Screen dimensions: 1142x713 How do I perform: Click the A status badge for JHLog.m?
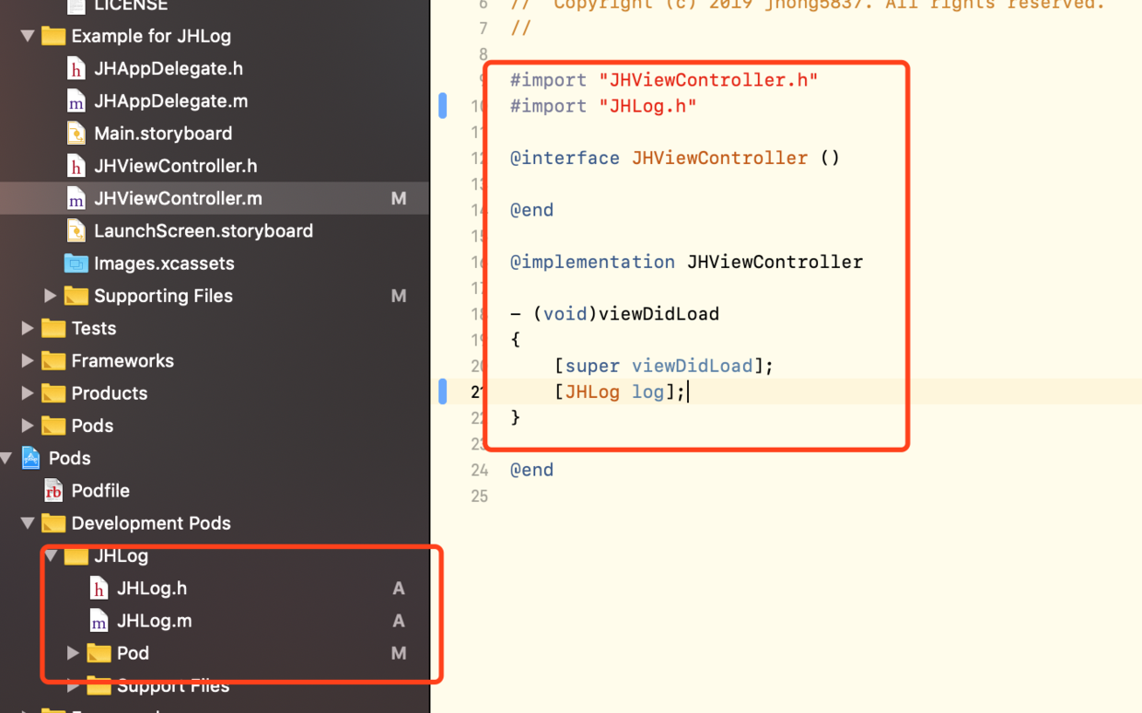click(x=399, y=621)
